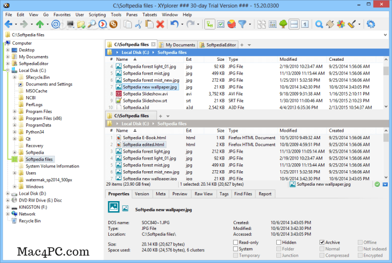Image resolution: width=392 pixels, height=263 pixels.
Task: Add a new tab in top pane
Action: point(242,45)
